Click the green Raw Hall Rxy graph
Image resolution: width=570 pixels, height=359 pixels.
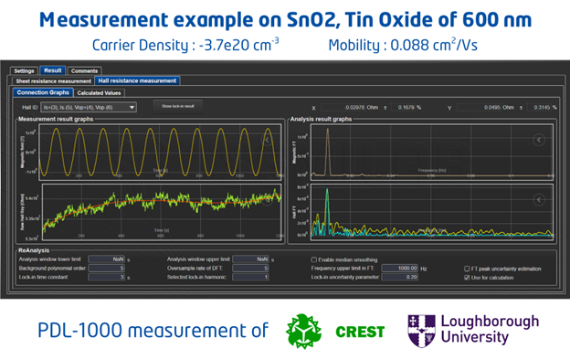(x=162, y=212)
